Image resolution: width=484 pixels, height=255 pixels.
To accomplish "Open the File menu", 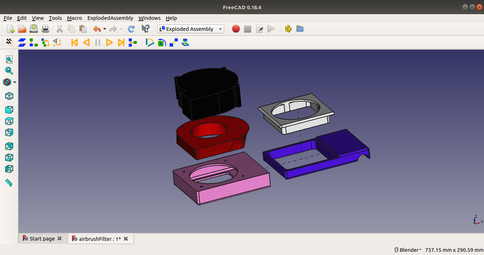I will (8, 18).
